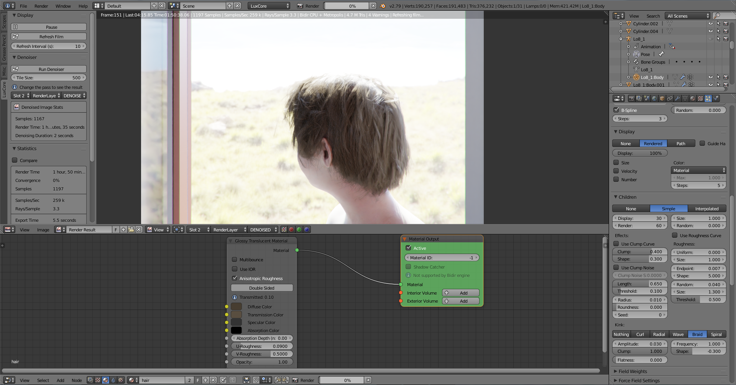Click the Diffuse Color swatch
Viewport: 736px width, 385px height.
click(237, 306)
